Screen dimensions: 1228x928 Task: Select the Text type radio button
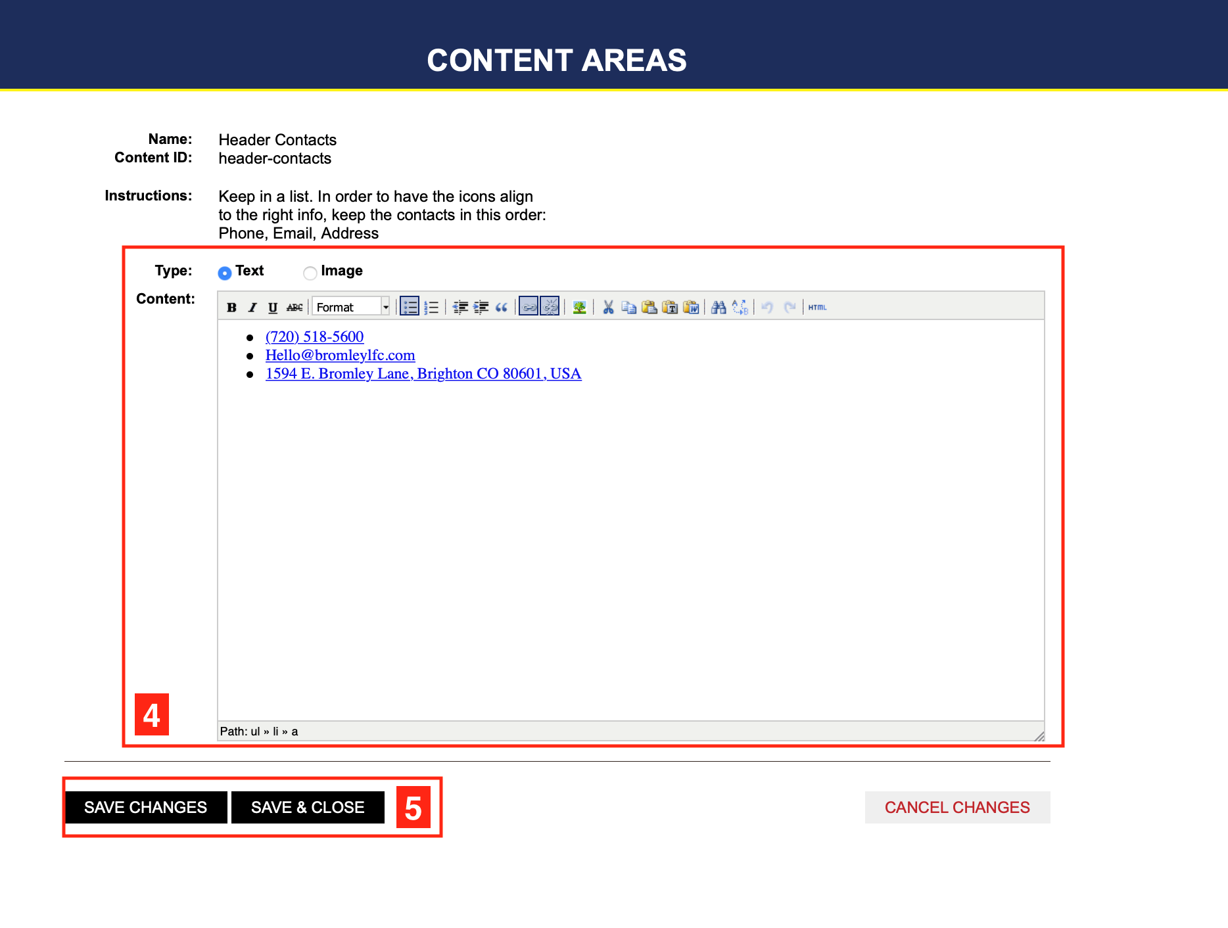click(x=225, y=273)
